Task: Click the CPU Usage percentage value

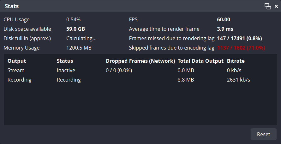Action: (x=73, y=19)
